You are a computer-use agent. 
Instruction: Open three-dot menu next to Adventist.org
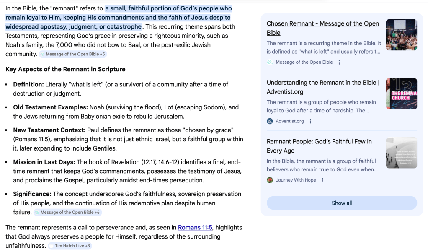point(310,121)
